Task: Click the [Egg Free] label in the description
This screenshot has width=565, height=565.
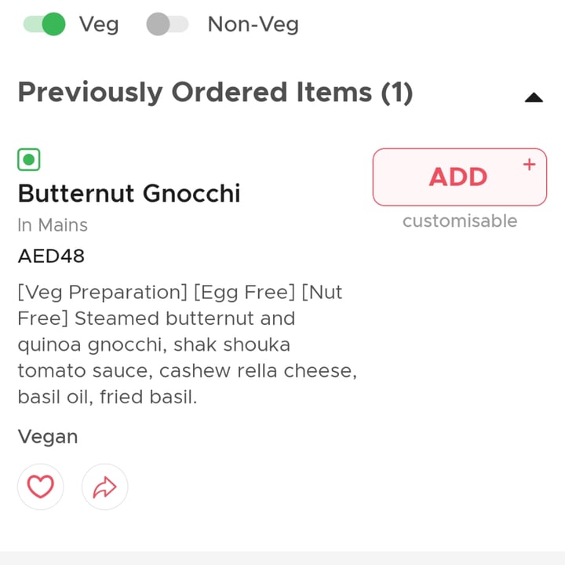Action: point(244,292)
